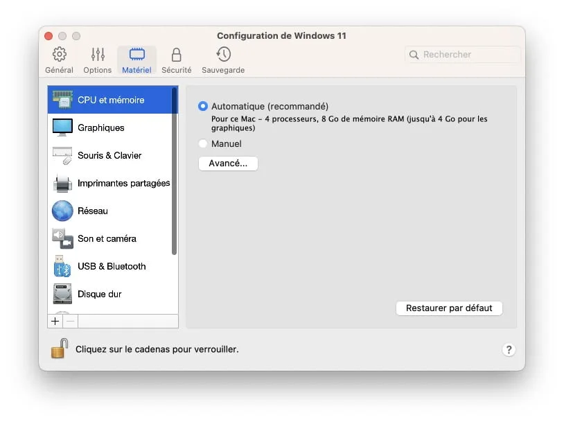Switch to Sauvegarde tab label
The image size is (564, 422).
pyautogui.click(x=223, y=70)
